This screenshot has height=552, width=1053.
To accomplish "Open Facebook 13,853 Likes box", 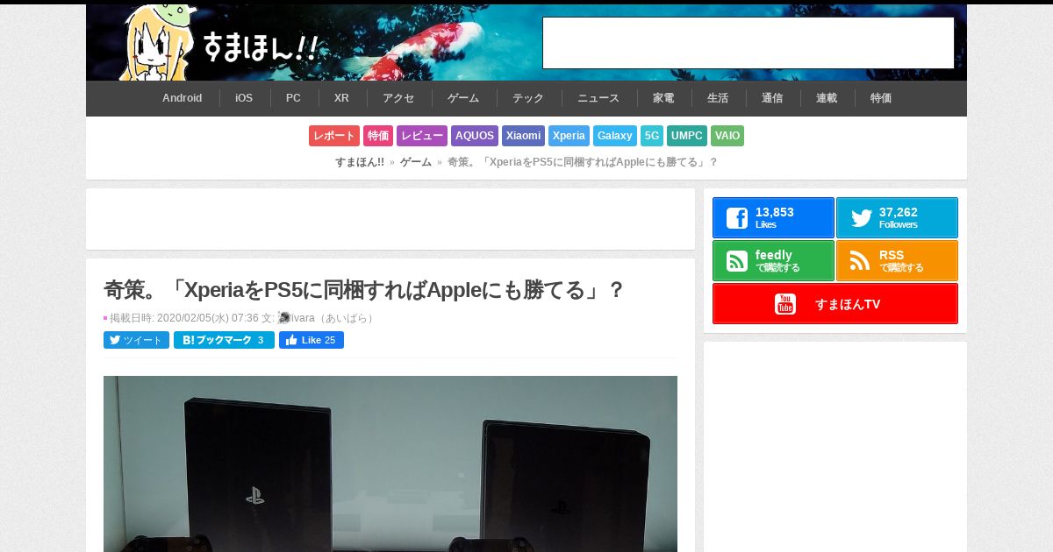I will click(773, 218).
